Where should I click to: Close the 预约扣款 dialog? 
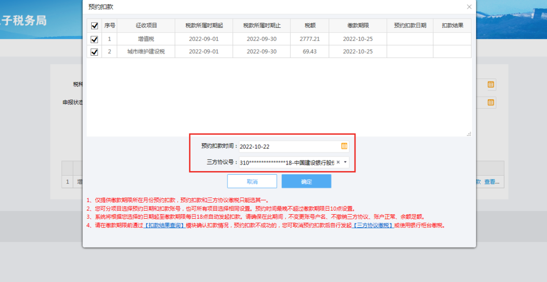tap(469, 7)
